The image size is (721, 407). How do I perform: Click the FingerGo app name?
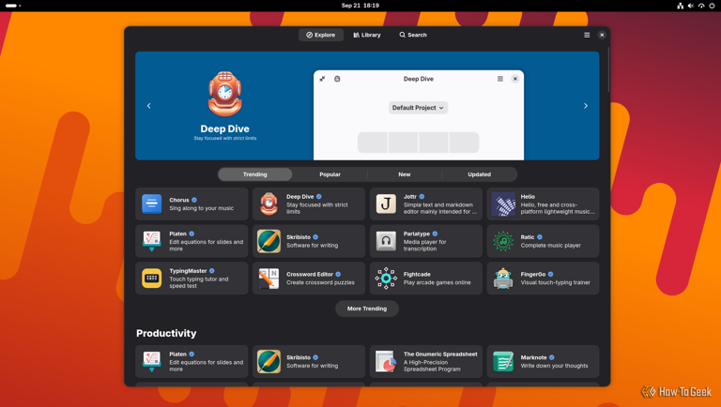point(533,274)
